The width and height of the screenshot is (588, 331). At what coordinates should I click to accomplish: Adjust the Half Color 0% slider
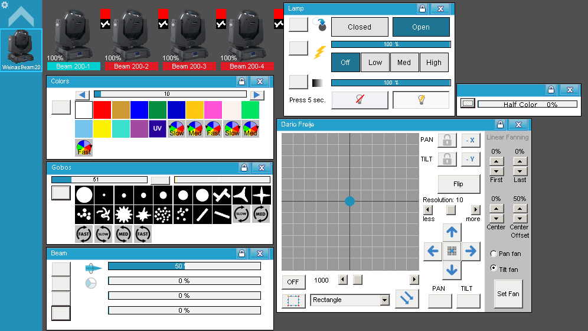point(527,104)
